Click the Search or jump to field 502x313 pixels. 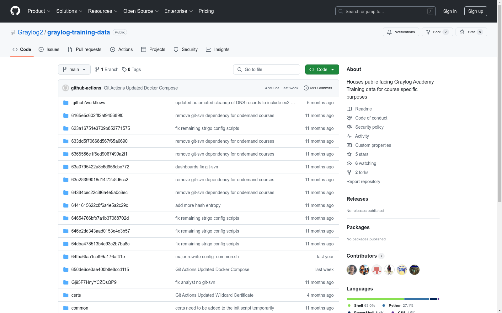click(386, 11)
